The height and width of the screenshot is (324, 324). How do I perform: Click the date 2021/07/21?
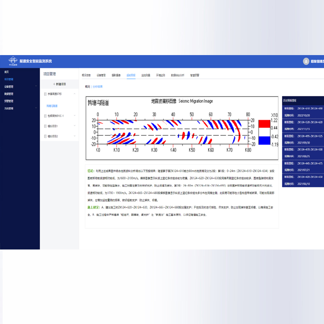click(x=303, y=170)
